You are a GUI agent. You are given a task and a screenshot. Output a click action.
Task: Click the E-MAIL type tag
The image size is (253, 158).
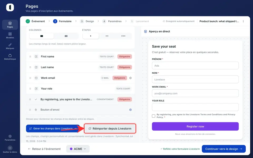point(105,78)
